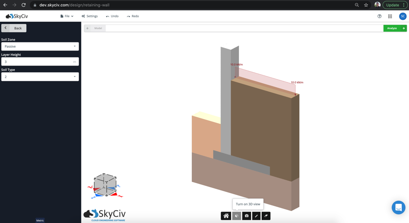Open the help question mark icon
409x223 pixels.
pos(379,16)
